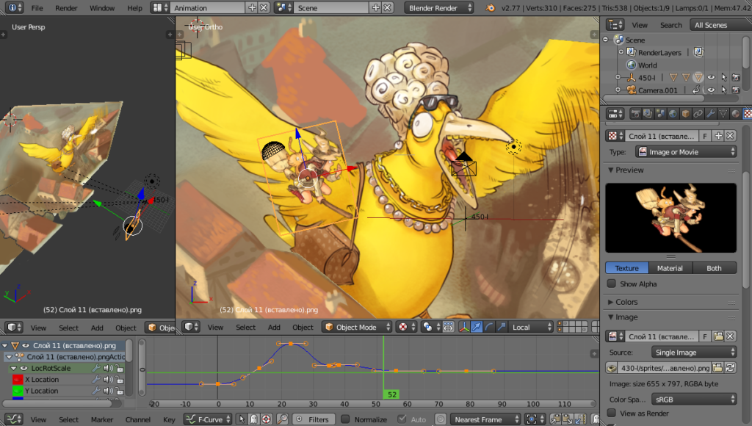
Task: Expand RenderLayers in the outliner
Action: pyautogui.click(x=621, y=52)
